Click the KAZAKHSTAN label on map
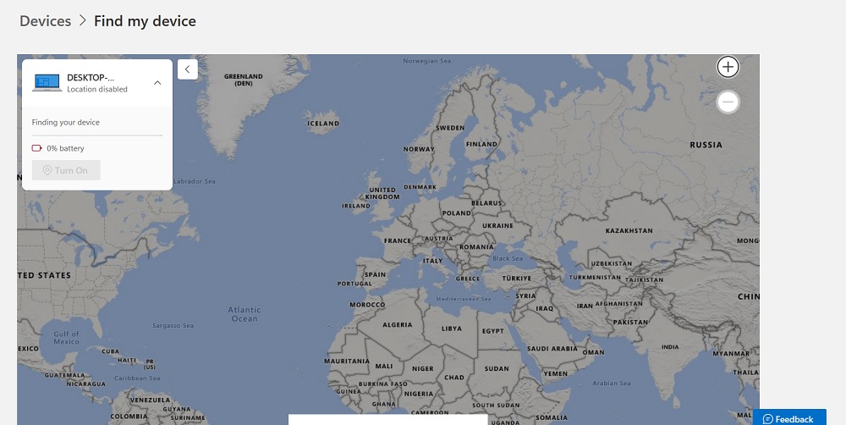The image size is (846, 425). pos(629,230)
